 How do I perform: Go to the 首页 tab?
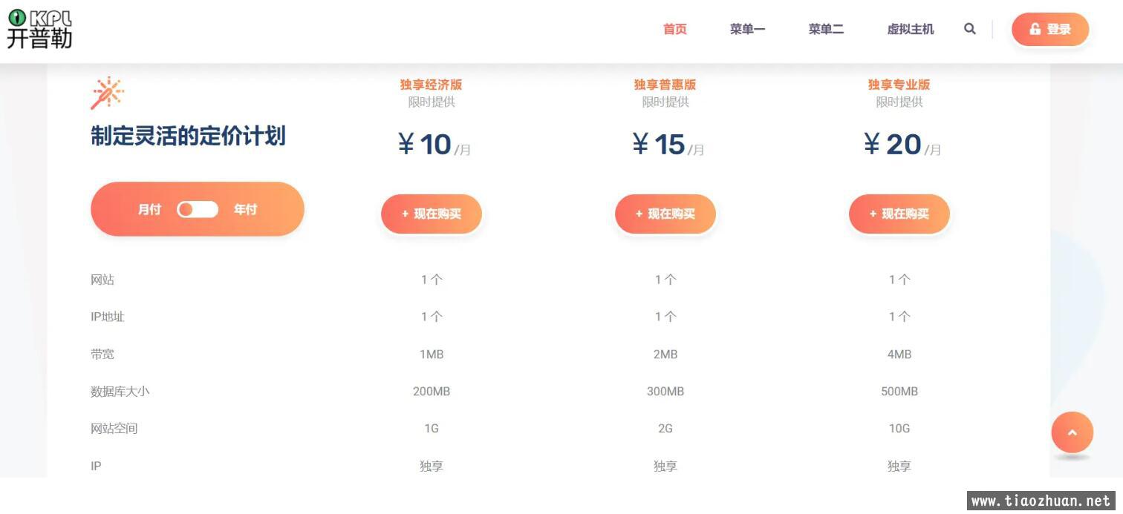[x=674, y=30]
